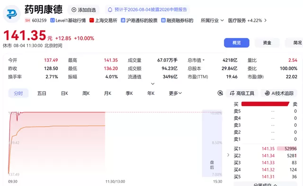Select the 日K chart tab
Viewport: 303px width, 186px height.
tap(64, 93)
